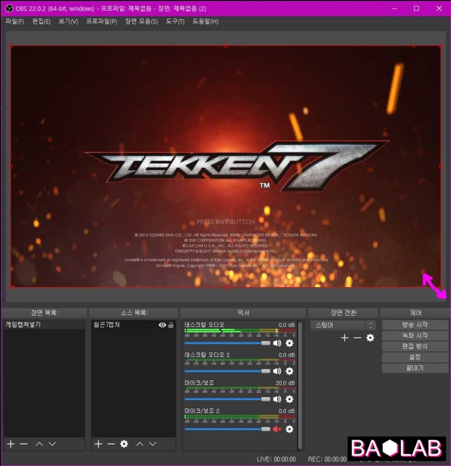This screenshot has width=451, height=466.
Task: Open the 파일(F) menu
Action: point(15,22)
